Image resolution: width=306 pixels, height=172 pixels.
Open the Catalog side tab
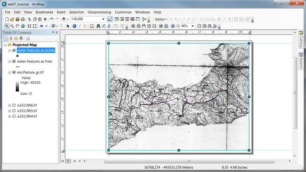pos(301,39)
